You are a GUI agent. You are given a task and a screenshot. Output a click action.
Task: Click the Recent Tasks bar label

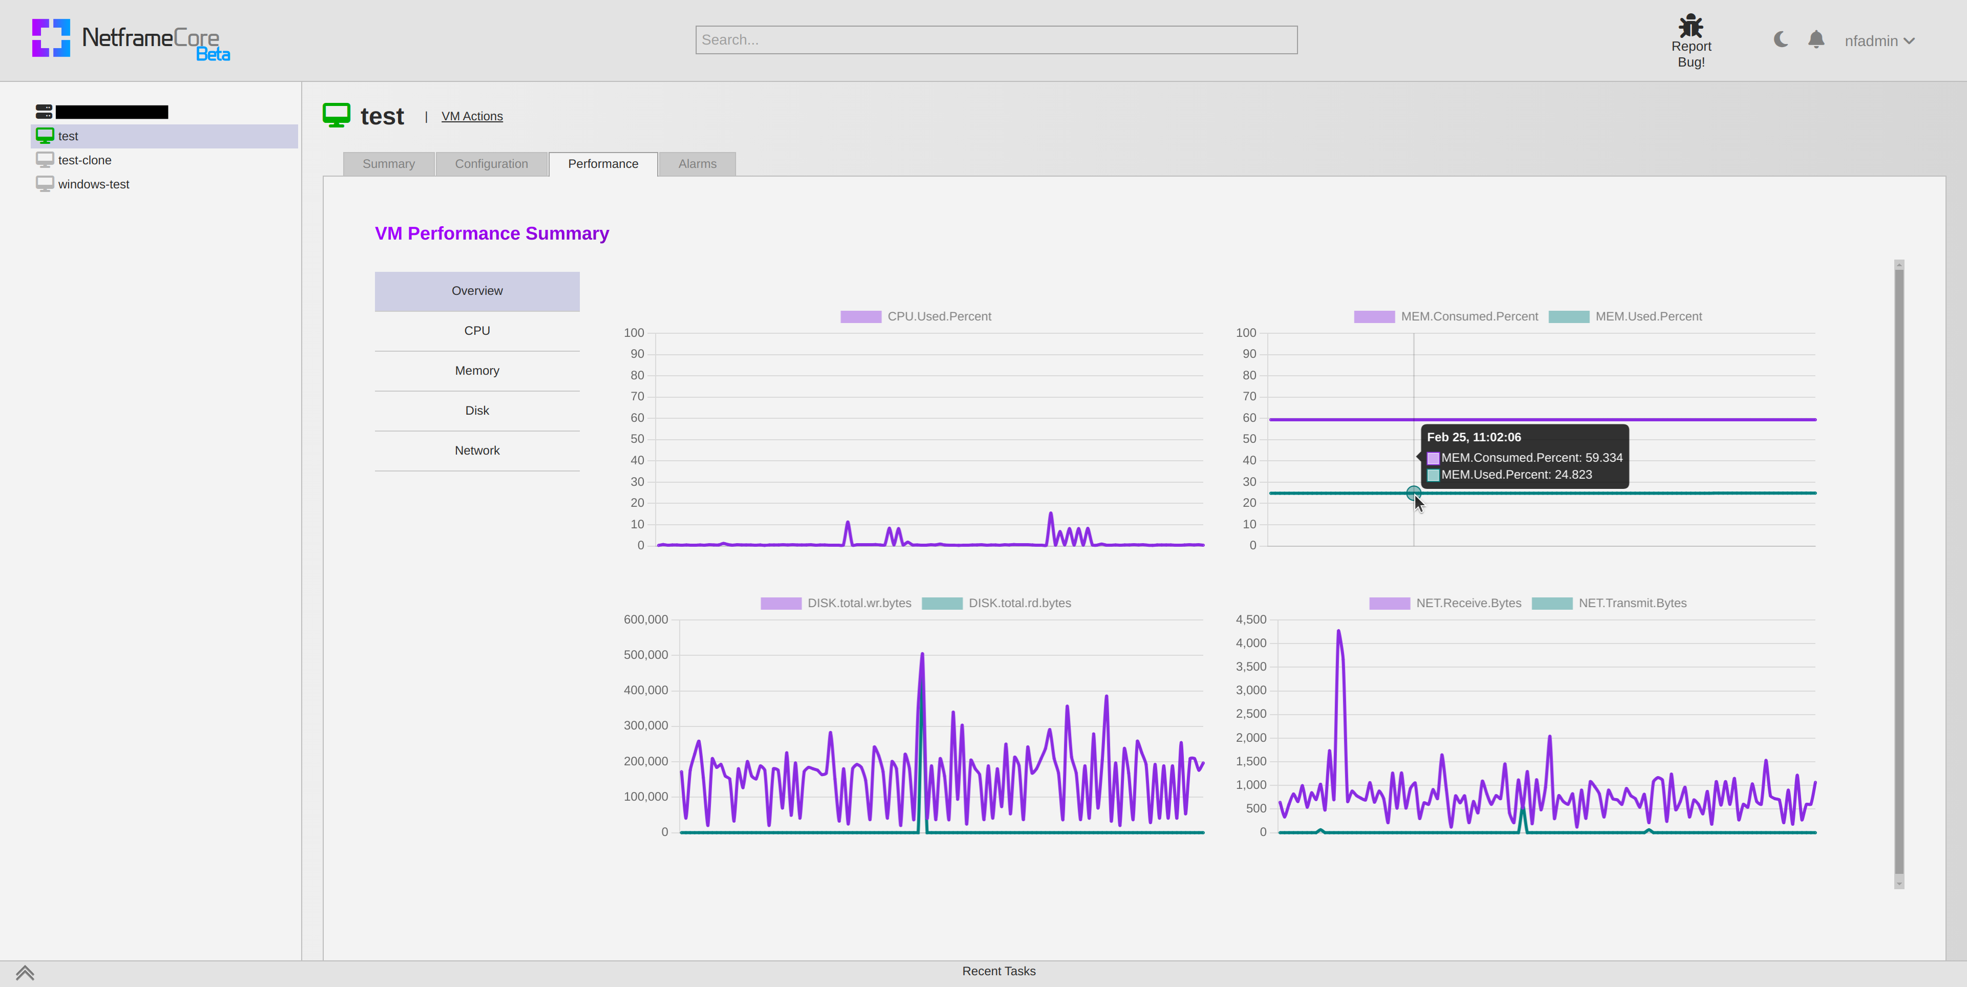(999, 972)
